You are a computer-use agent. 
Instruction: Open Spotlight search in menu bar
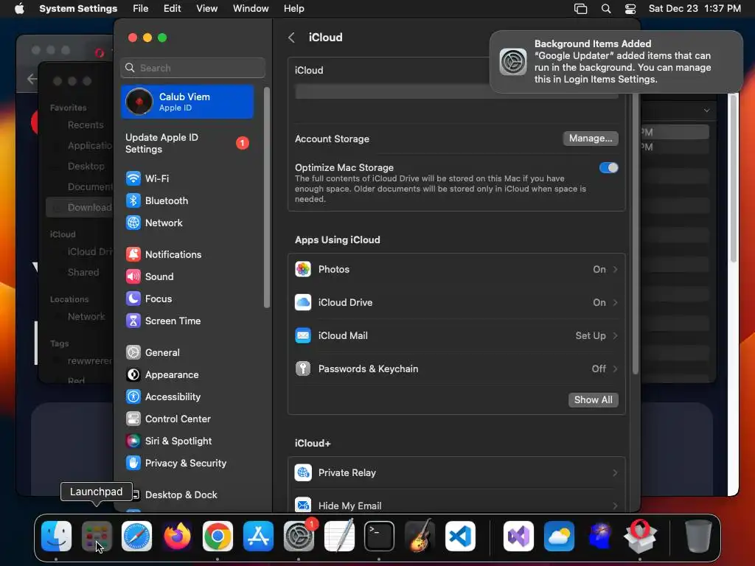(606, 9)
